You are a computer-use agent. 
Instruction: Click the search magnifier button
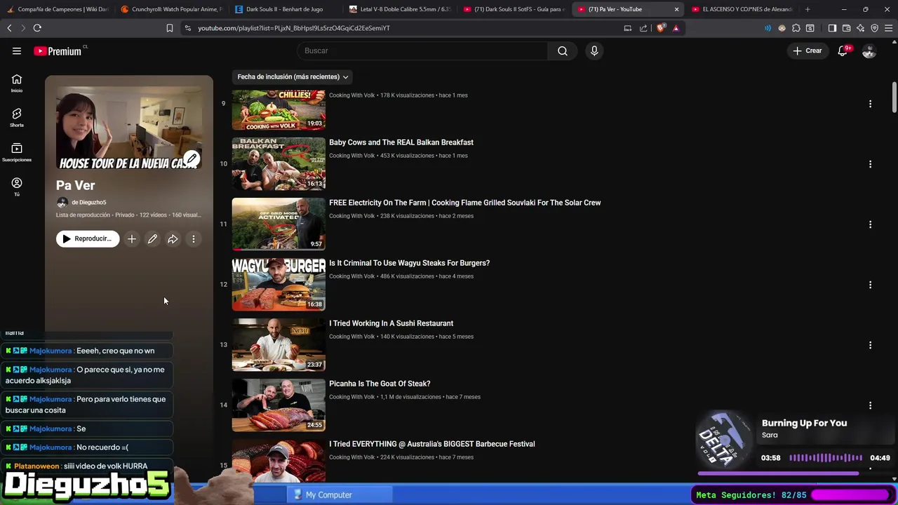563,51
